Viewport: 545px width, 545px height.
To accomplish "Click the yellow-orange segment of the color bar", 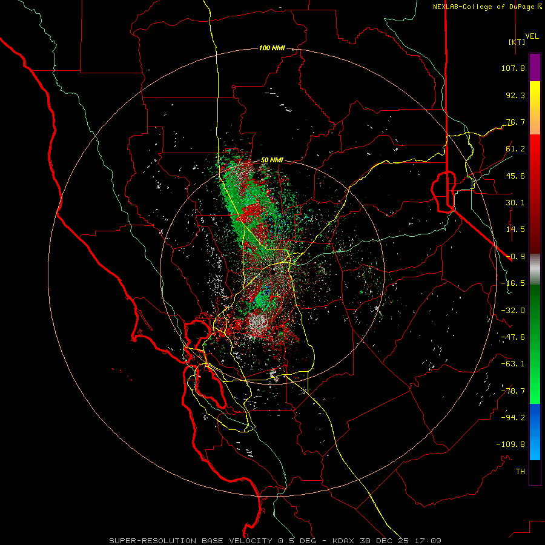I will coord(535,108).
